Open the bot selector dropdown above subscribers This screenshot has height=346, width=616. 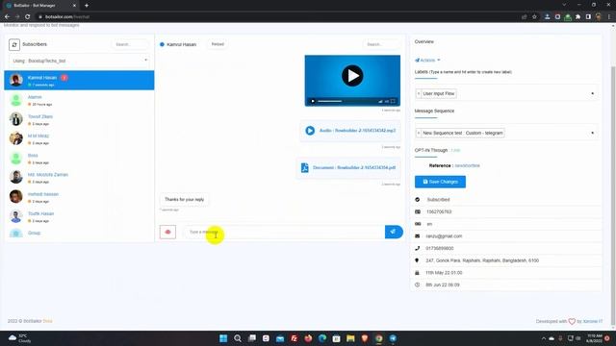pos(79,61)
